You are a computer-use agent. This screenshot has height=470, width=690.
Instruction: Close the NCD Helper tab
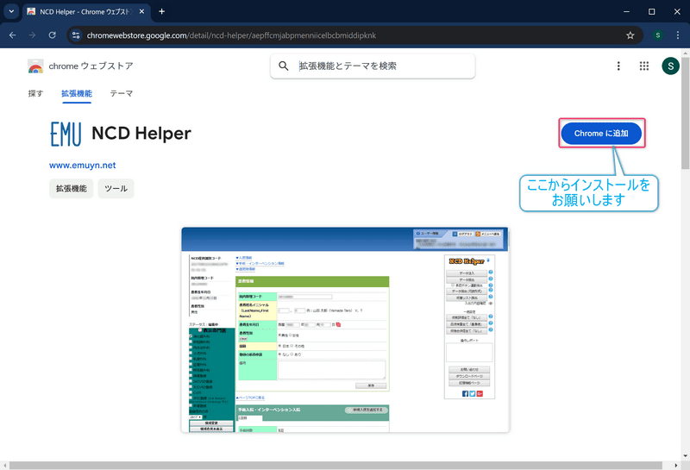(141, 11)
